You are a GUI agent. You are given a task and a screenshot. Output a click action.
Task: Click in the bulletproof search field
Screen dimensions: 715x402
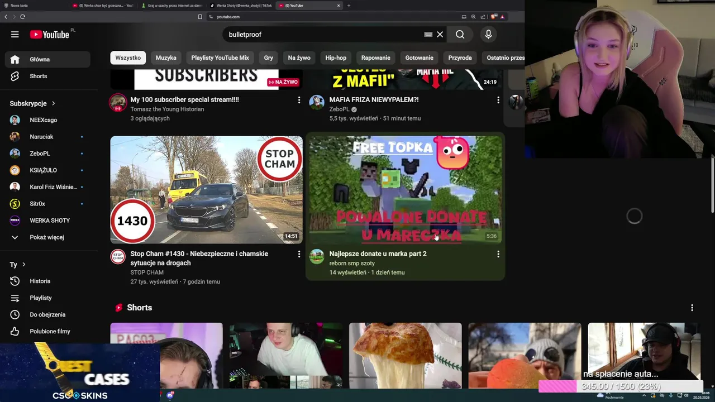tap(324, 35)
